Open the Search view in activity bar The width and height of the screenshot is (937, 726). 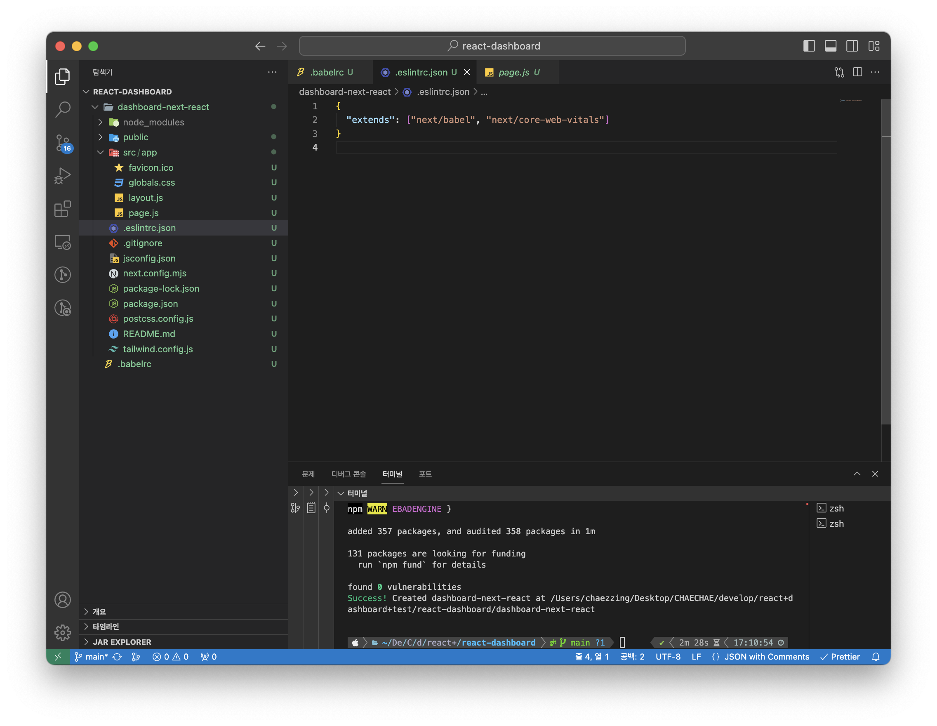click(x=63, y=109)
